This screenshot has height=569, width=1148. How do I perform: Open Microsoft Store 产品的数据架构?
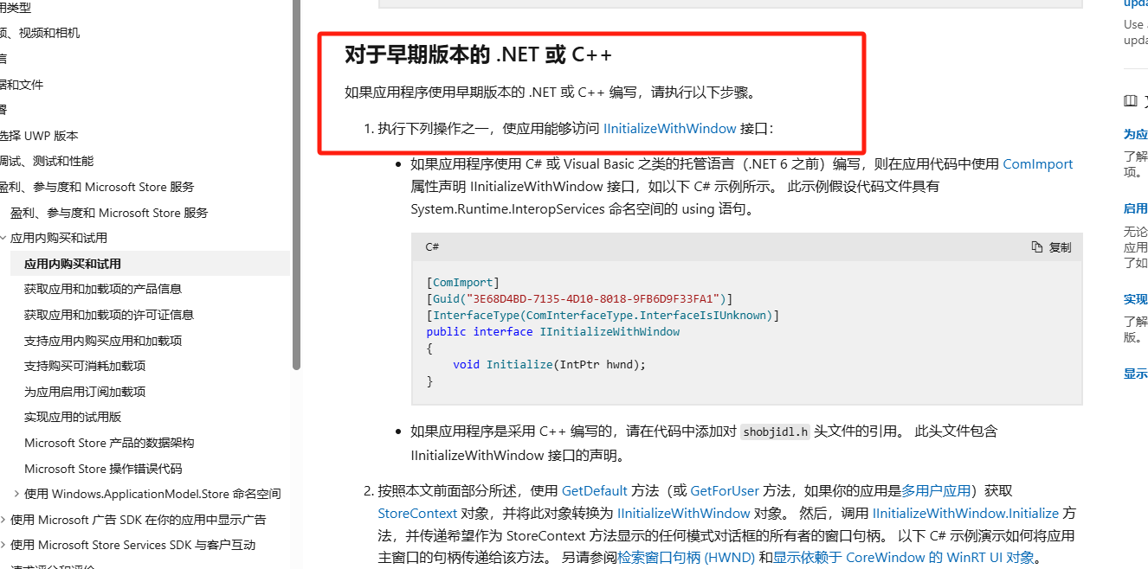pos(109,443)
